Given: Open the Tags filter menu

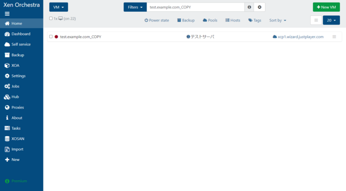Looking at the screenshot, I should [x=255, y=20].
